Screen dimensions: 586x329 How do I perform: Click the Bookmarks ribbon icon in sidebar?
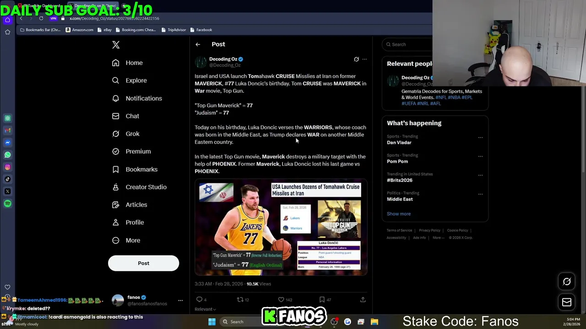(x=116, y=170)
